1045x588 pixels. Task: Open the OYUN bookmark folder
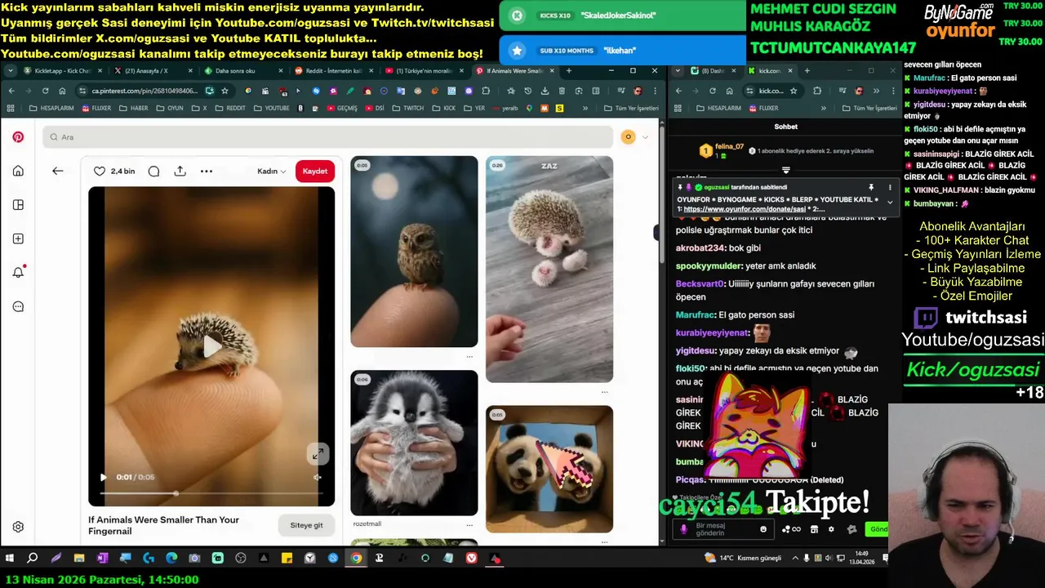170,108
